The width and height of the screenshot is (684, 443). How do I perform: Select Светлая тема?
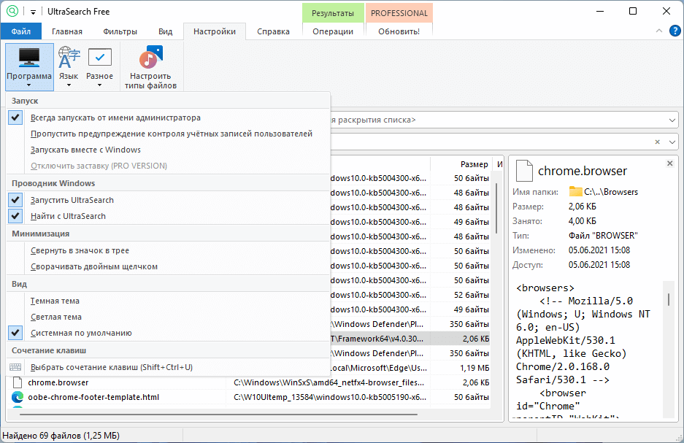pos(168,317)
